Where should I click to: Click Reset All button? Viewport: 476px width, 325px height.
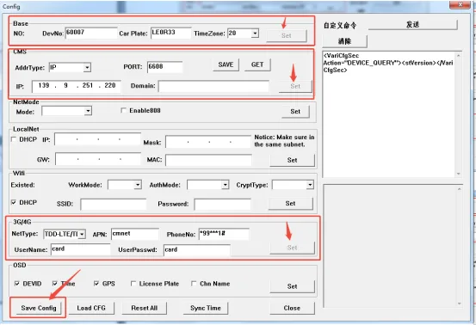click(145, 308)
